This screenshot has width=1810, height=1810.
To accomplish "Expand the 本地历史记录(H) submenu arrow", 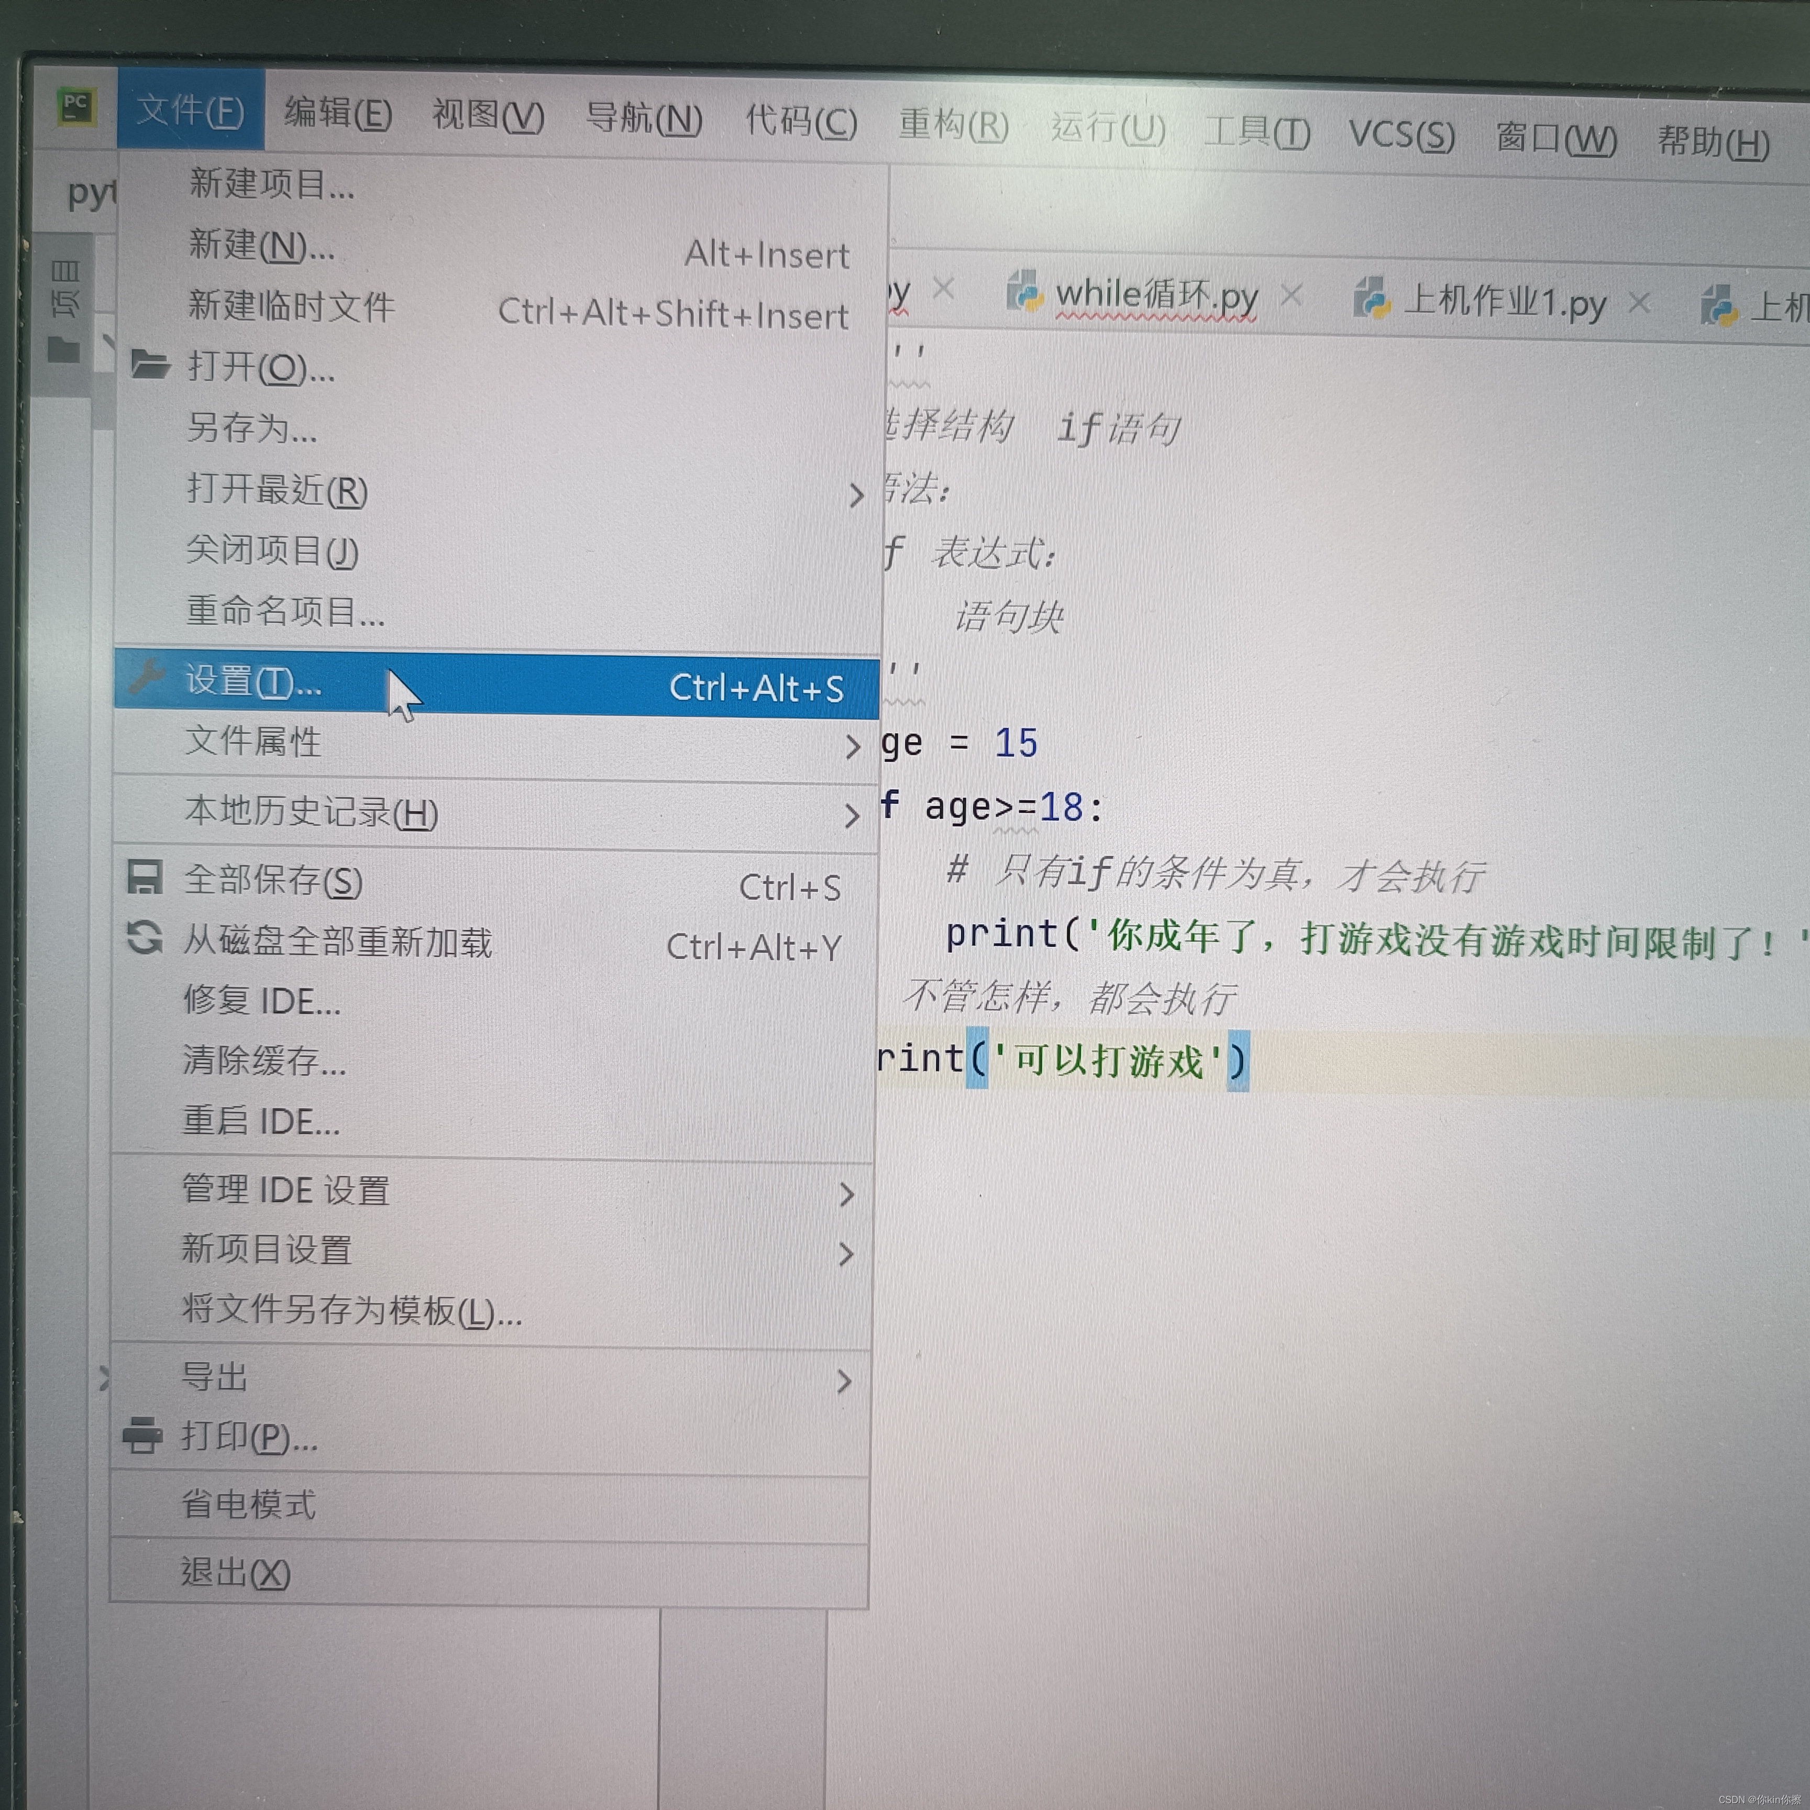I will pos(852,815).
